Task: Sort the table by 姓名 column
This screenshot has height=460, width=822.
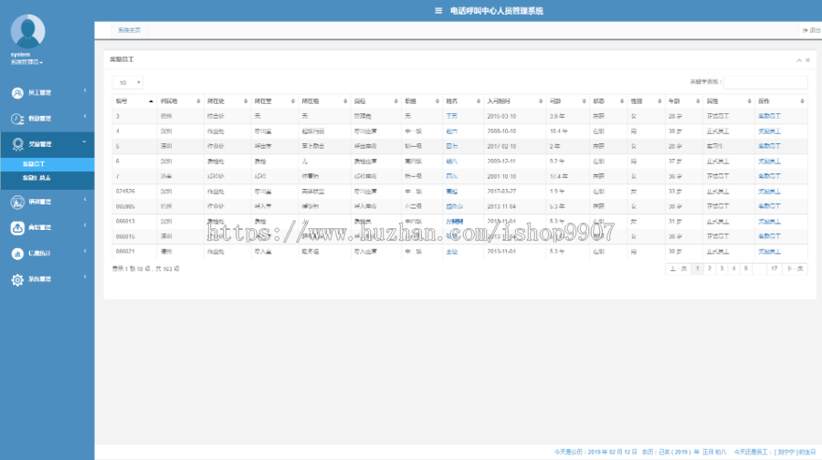Action: pyautogui.click(x=463, y=101)
